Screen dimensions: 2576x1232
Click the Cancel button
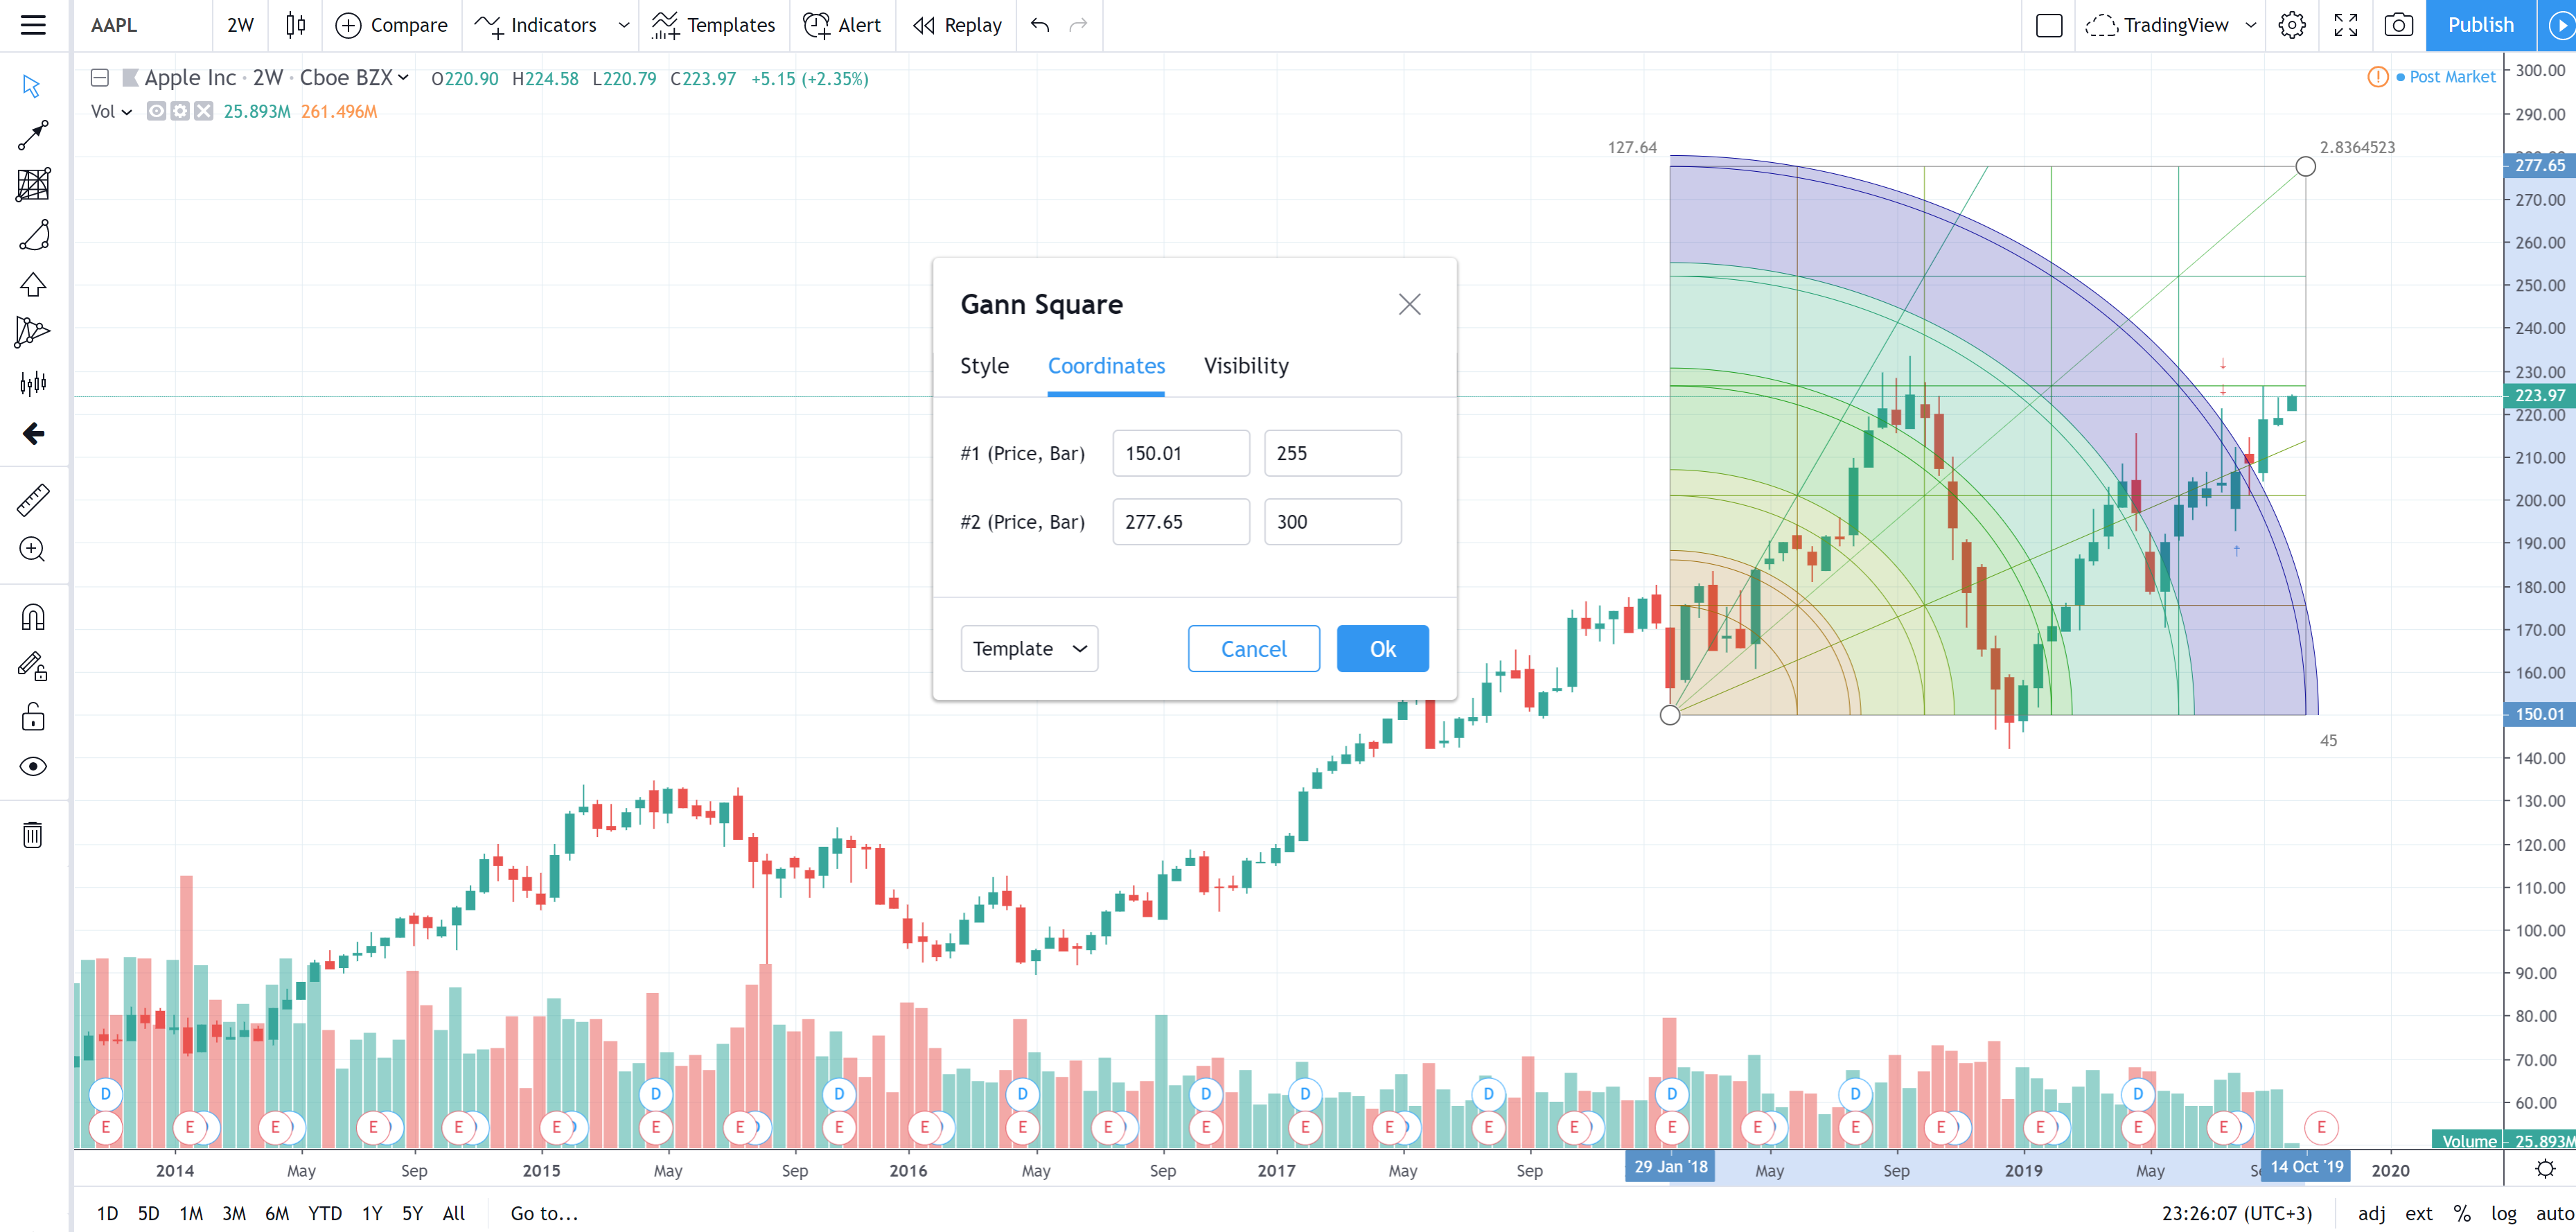pos(1253,648)
